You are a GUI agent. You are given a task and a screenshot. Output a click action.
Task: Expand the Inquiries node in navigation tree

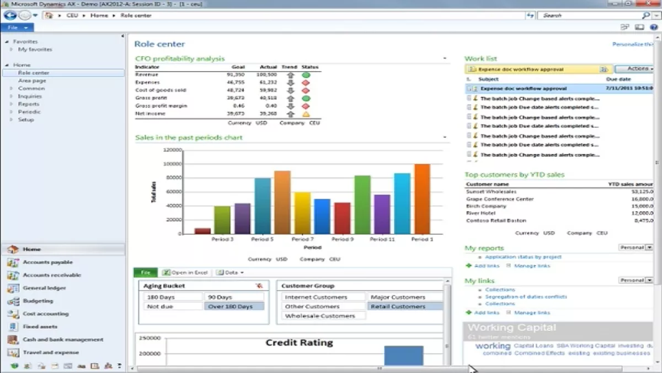tap(12, 96)
